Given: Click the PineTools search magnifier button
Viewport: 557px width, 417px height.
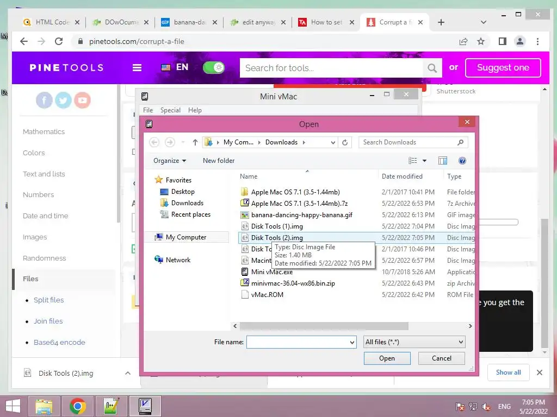Looking at the screenshot, I should (432, 68).
